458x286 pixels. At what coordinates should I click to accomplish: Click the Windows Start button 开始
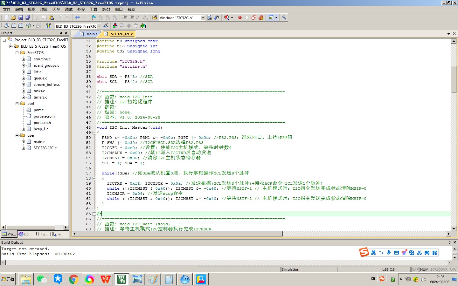pyautogui.click(x=8, y=279)
